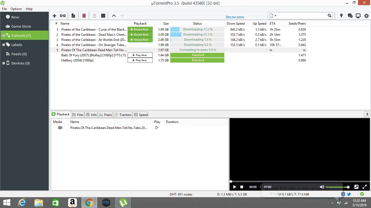
Task: Show hidden system tray icons
Action: pos(332,203)
